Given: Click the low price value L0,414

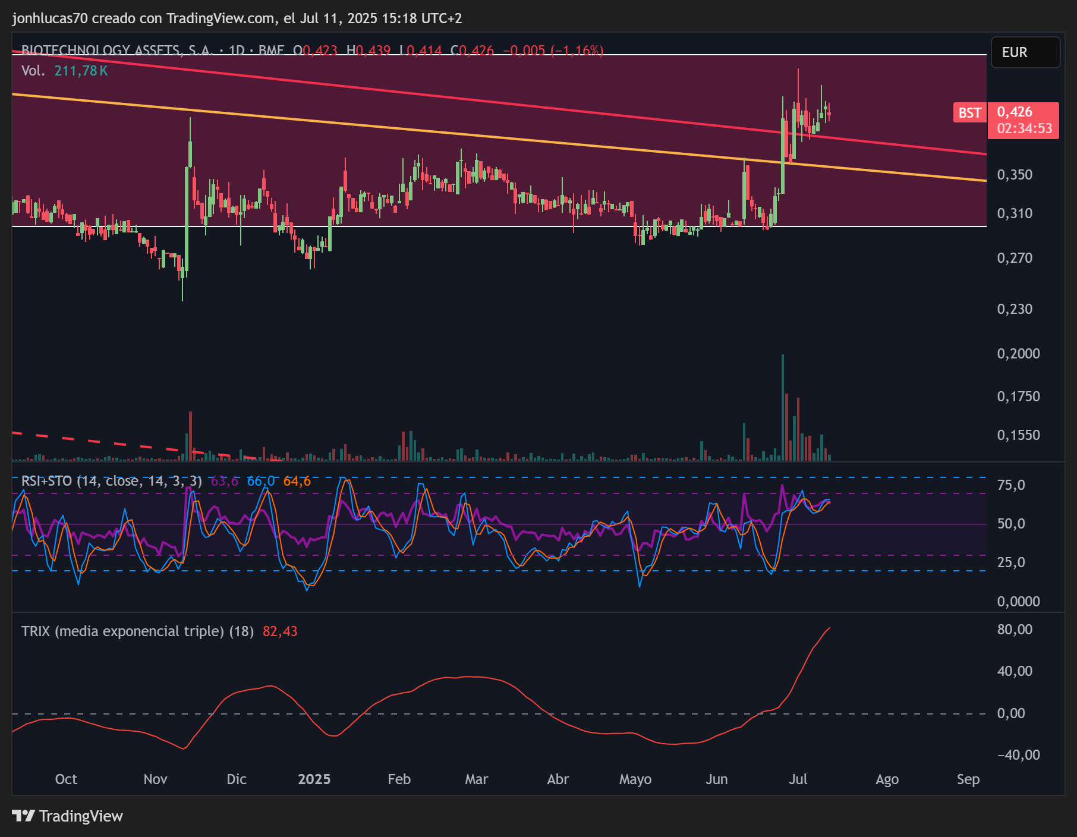Looking at the screenshot, I should coord(420,51).
